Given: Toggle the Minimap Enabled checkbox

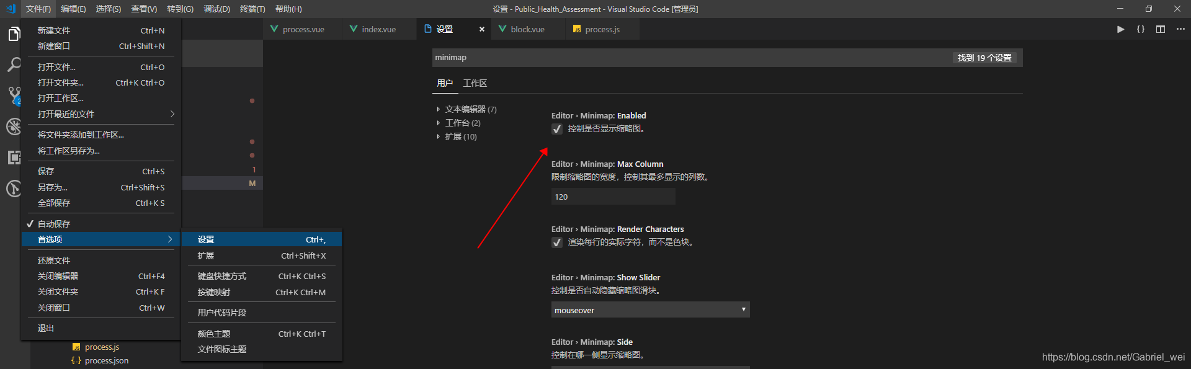Looking at the screenshot, I should pos(557,129).
